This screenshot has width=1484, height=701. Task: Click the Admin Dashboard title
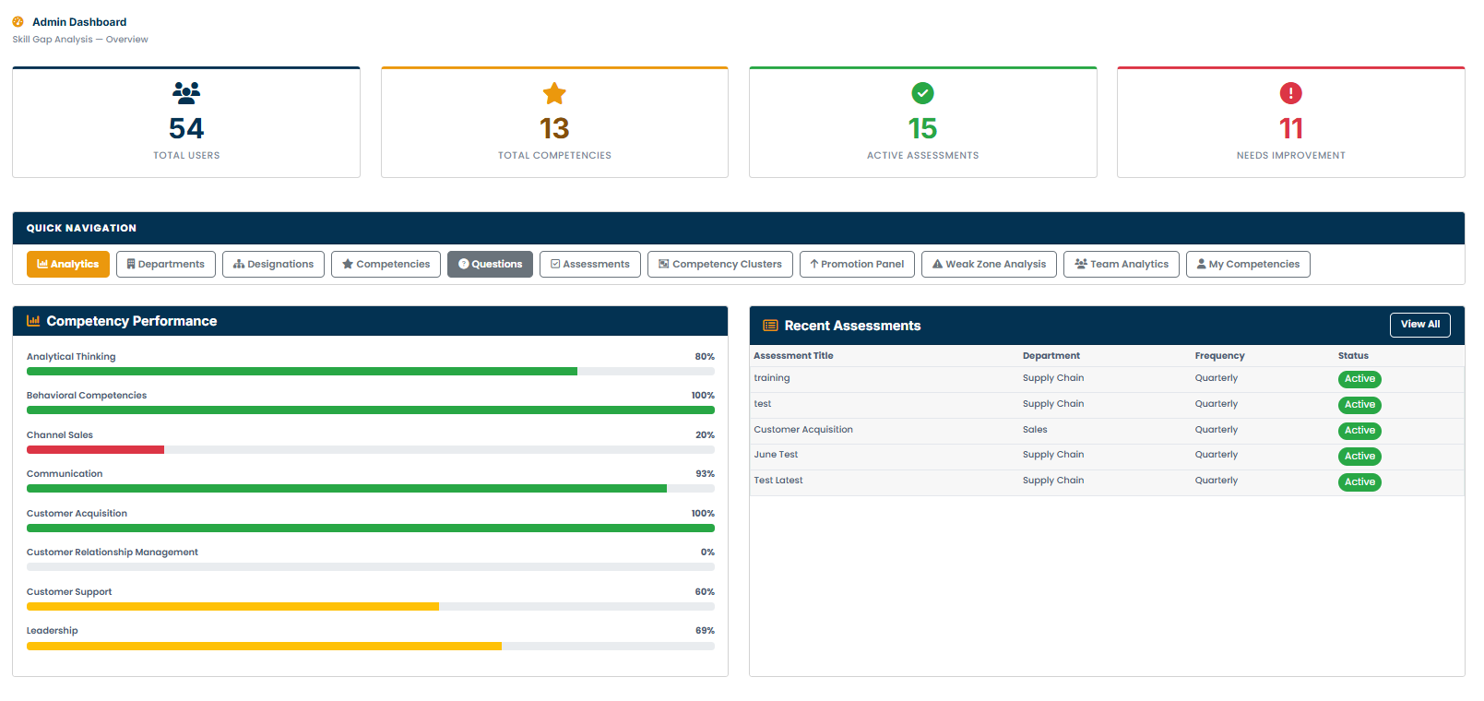coord(79,22)
